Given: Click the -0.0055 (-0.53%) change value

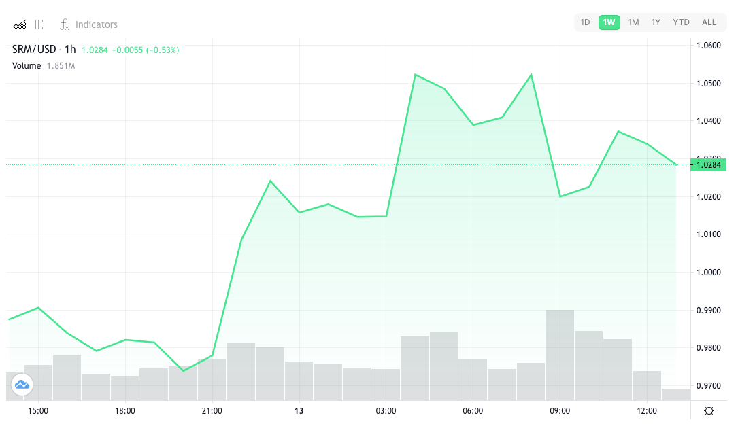Looking at the screenshot, I should [146, 50].
